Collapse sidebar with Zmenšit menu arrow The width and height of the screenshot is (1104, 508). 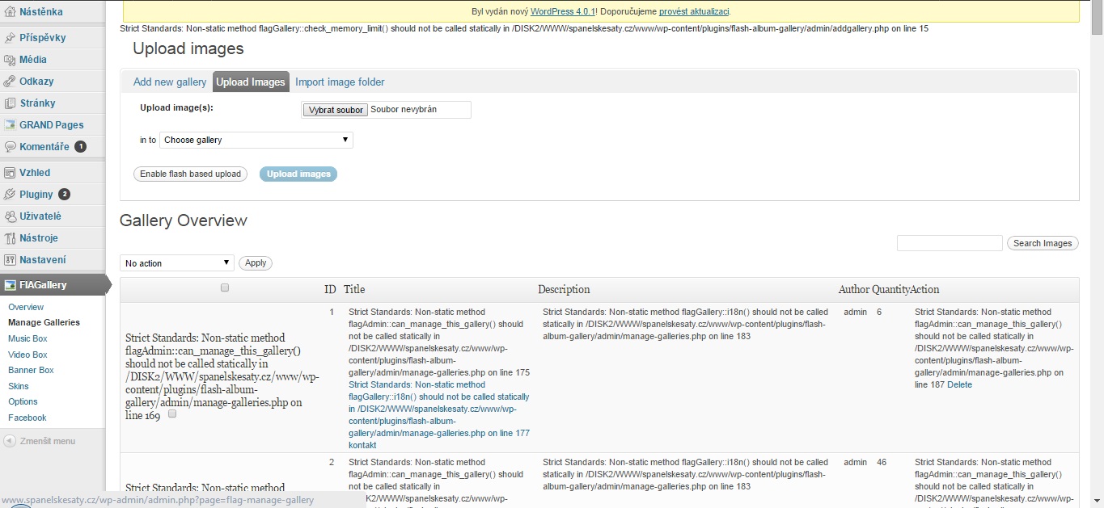coord(10,441)
